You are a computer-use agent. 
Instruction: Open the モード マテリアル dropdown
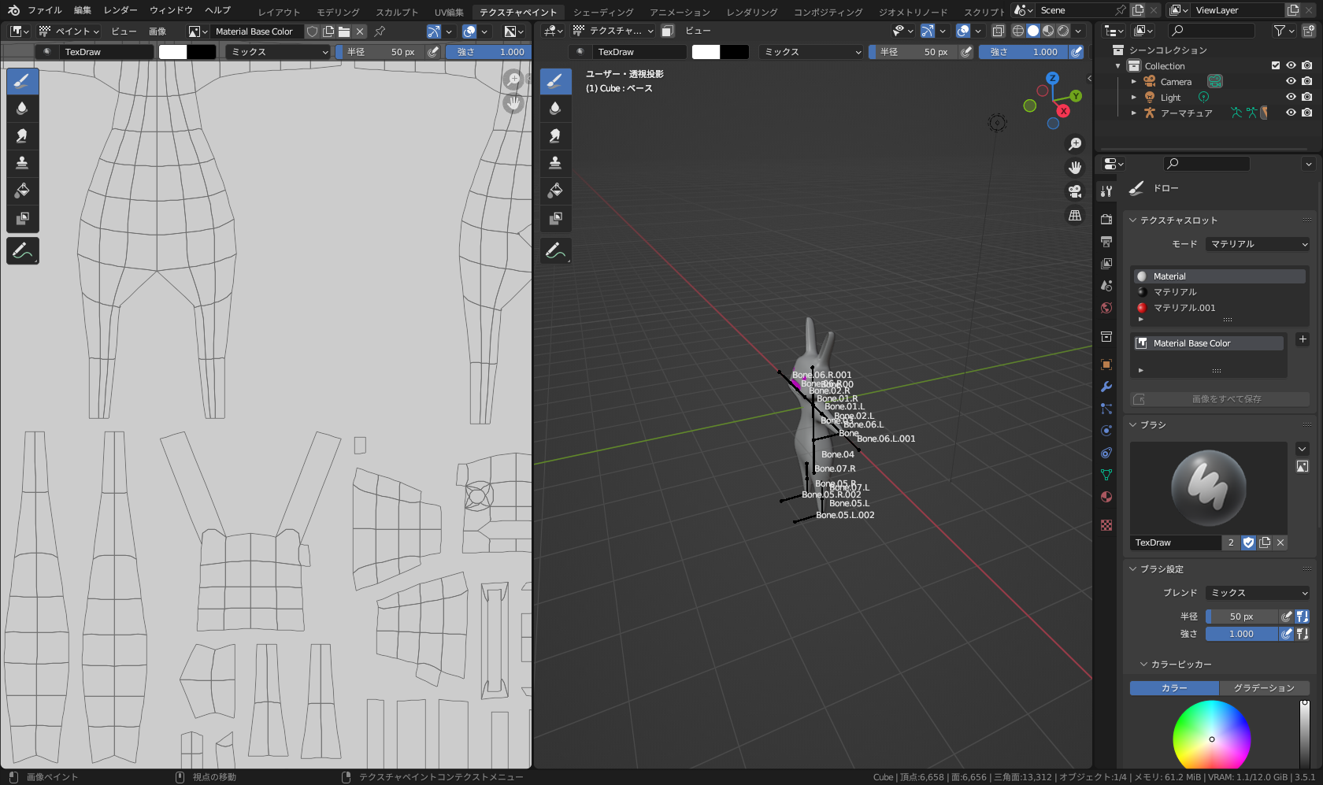(1258, 244)
